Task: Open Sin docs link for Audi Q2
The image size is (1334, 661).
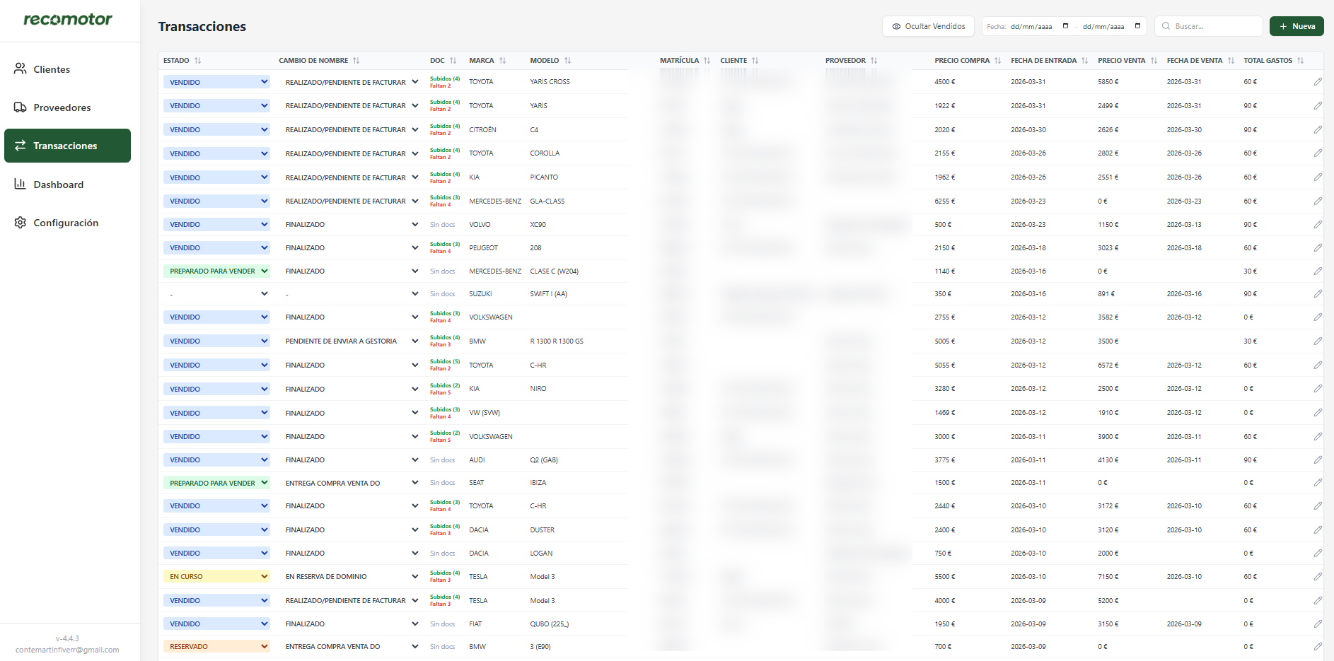Action: point(442,460)
